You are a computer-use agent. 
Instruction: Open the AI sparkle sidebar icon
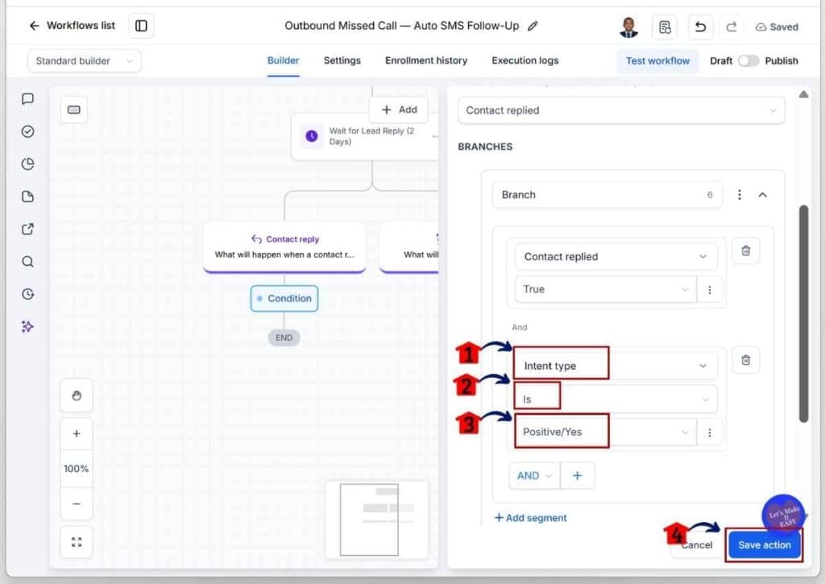[28, 327]
